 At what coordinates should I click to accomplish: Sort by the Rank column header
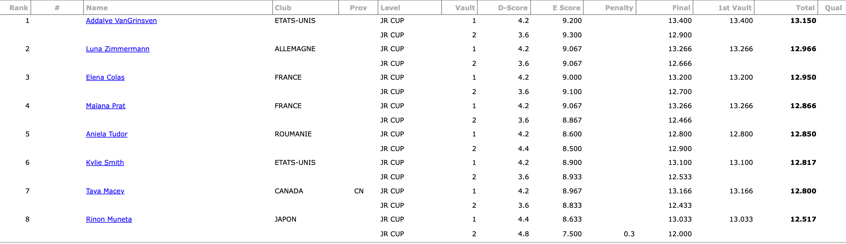[x=19, y=8]
